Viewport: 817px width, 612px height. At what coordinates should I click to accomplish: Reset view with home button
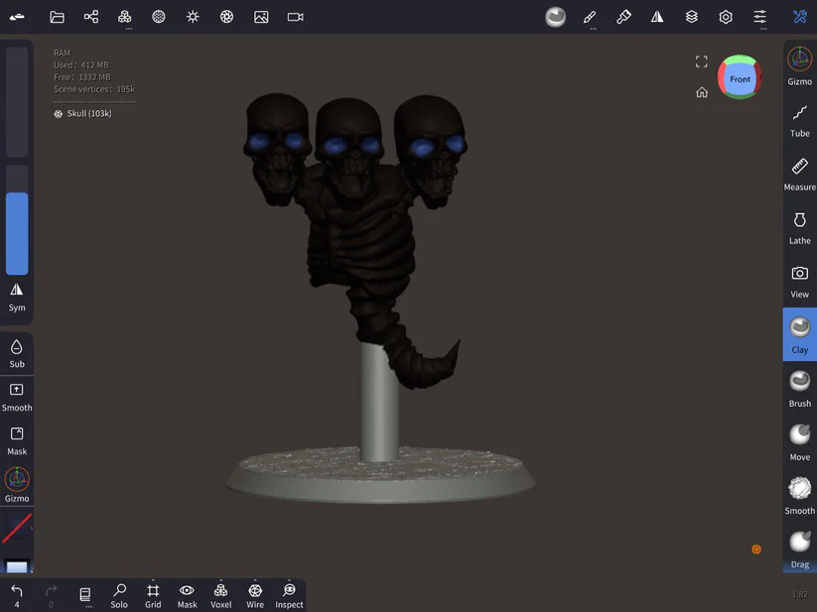[x=702, y=92]
